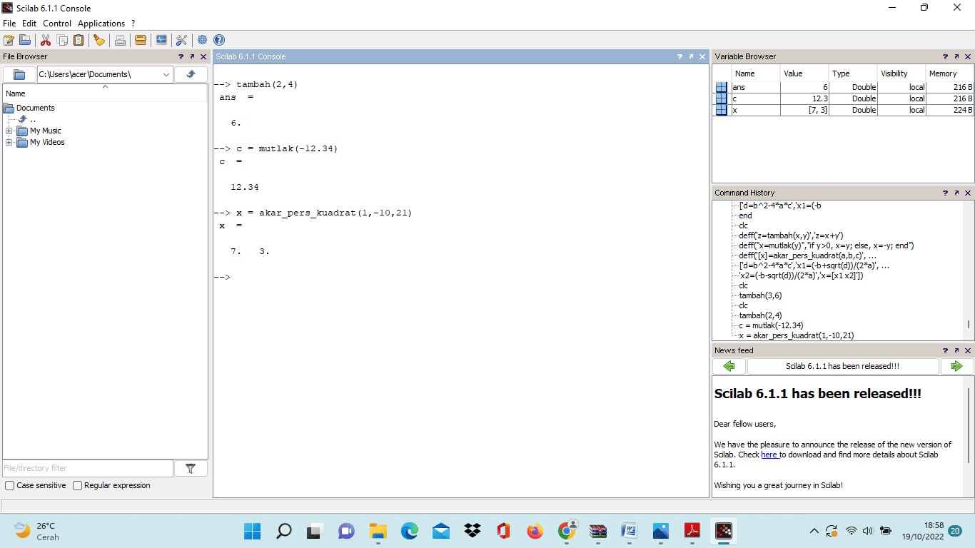Open help for Variable Browser panel
Image resolution: width=975 pixels, height=548 pixels.
945,56
